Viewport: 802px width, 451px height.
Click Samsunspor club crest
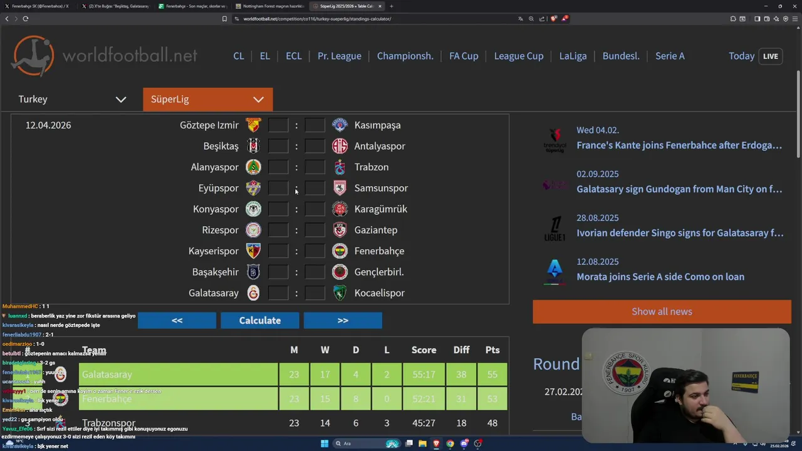(340, 188)
